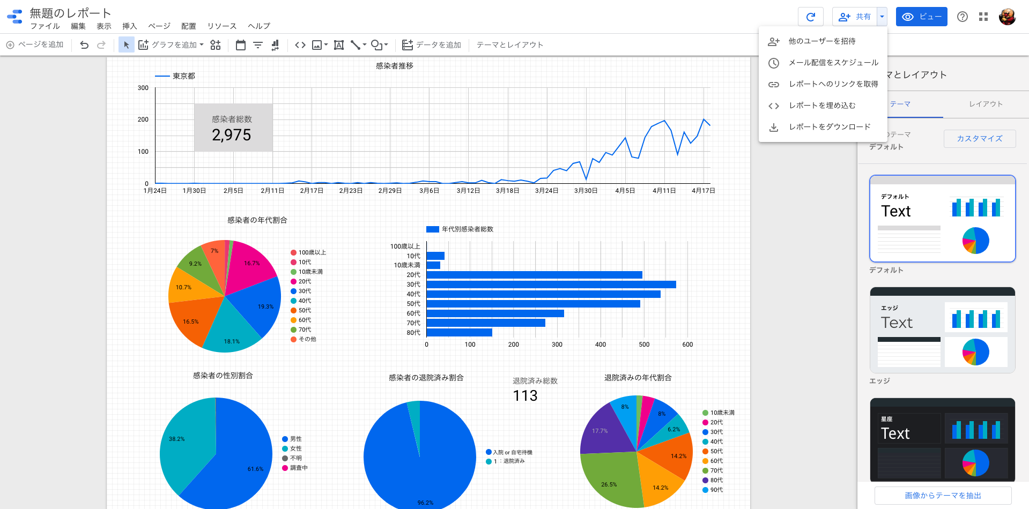This screenshot has width=1029, height=509.
Task: Select メール配信をスケジュール option
Action: [823, 63]
